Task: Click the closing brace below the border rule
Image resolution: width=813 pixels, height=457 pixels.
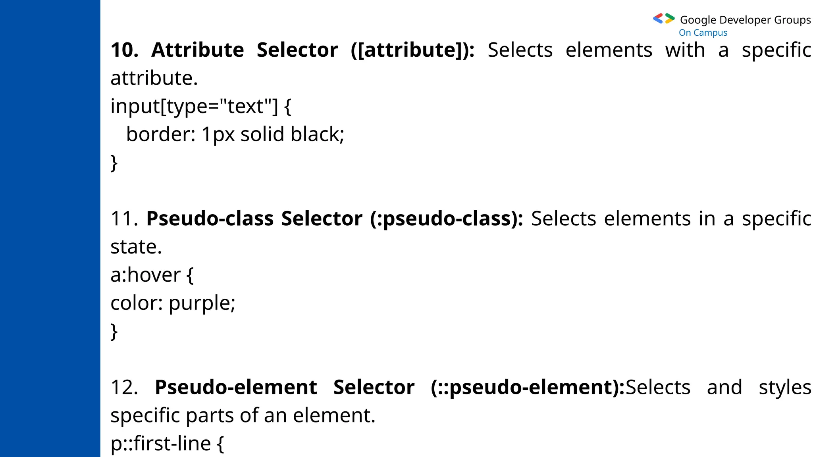Action: point(114,163)
